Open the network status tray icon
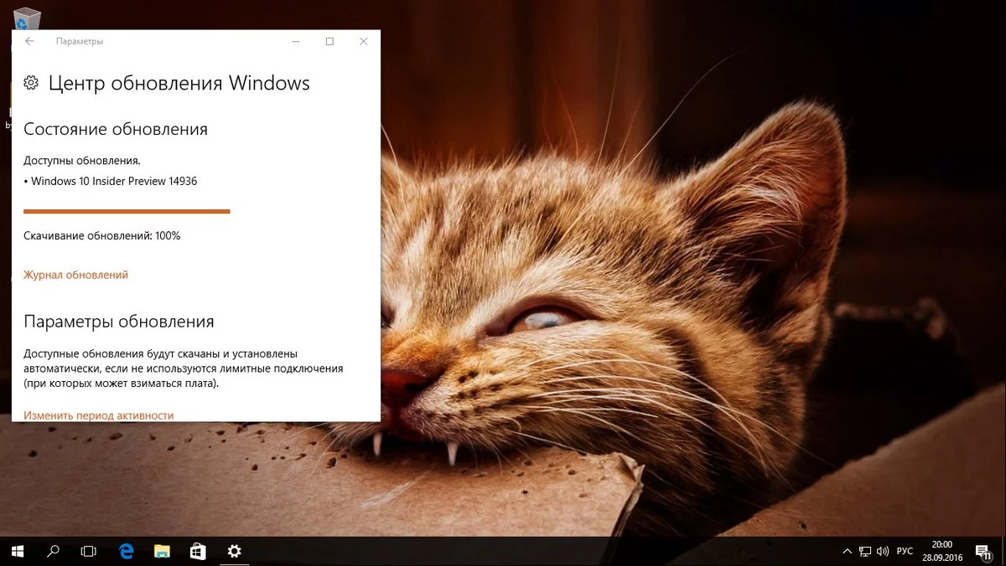 click(x=865, y=551)
